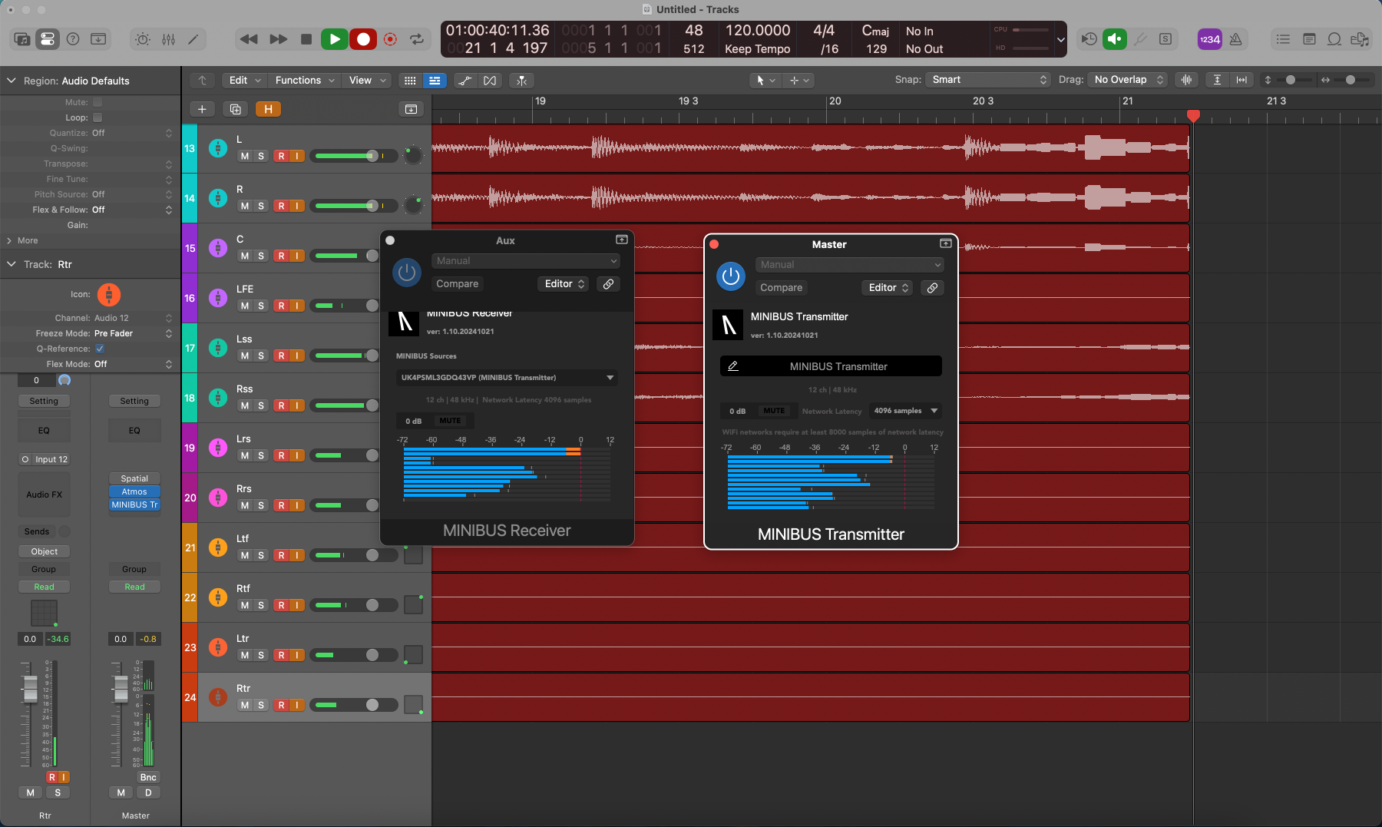Open the List Editors
The width and height of the screenshot is (1382, 827).
[x=1283, y=39]
